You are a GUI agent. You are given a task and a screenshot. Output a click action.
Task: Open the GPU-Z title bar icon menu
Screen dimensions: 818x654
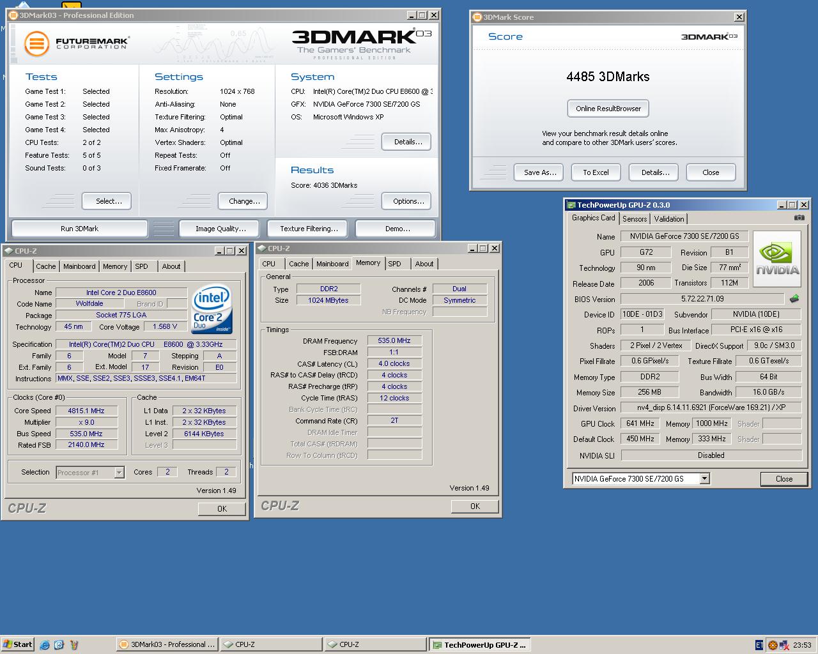tap(571, 205)
